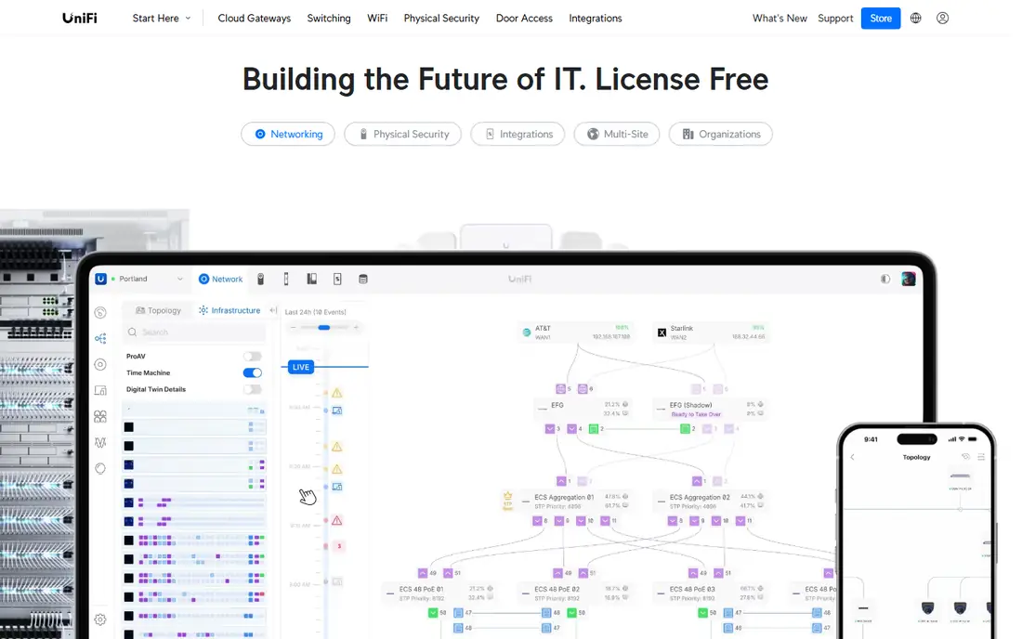The height and width of the screenshot is (639, 1022).
Task: Expand the Start Here dropdown
Action: pos(161,19)
